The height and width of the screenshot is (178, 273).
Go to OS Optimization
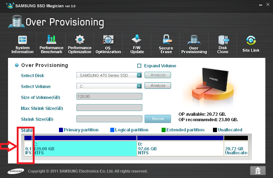pos(108,44)
